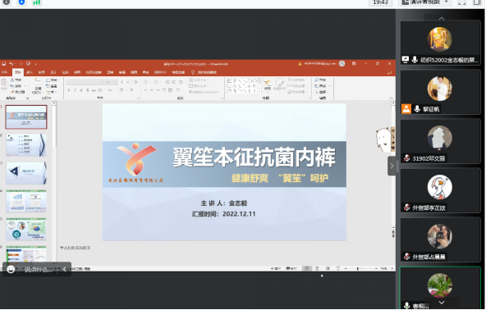Click the fullscreen icon in top bar
The image size is (486, 310).
tap(462, 2)
